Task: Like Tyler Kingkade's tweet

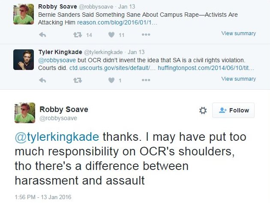Action: (x=111, y=80)
